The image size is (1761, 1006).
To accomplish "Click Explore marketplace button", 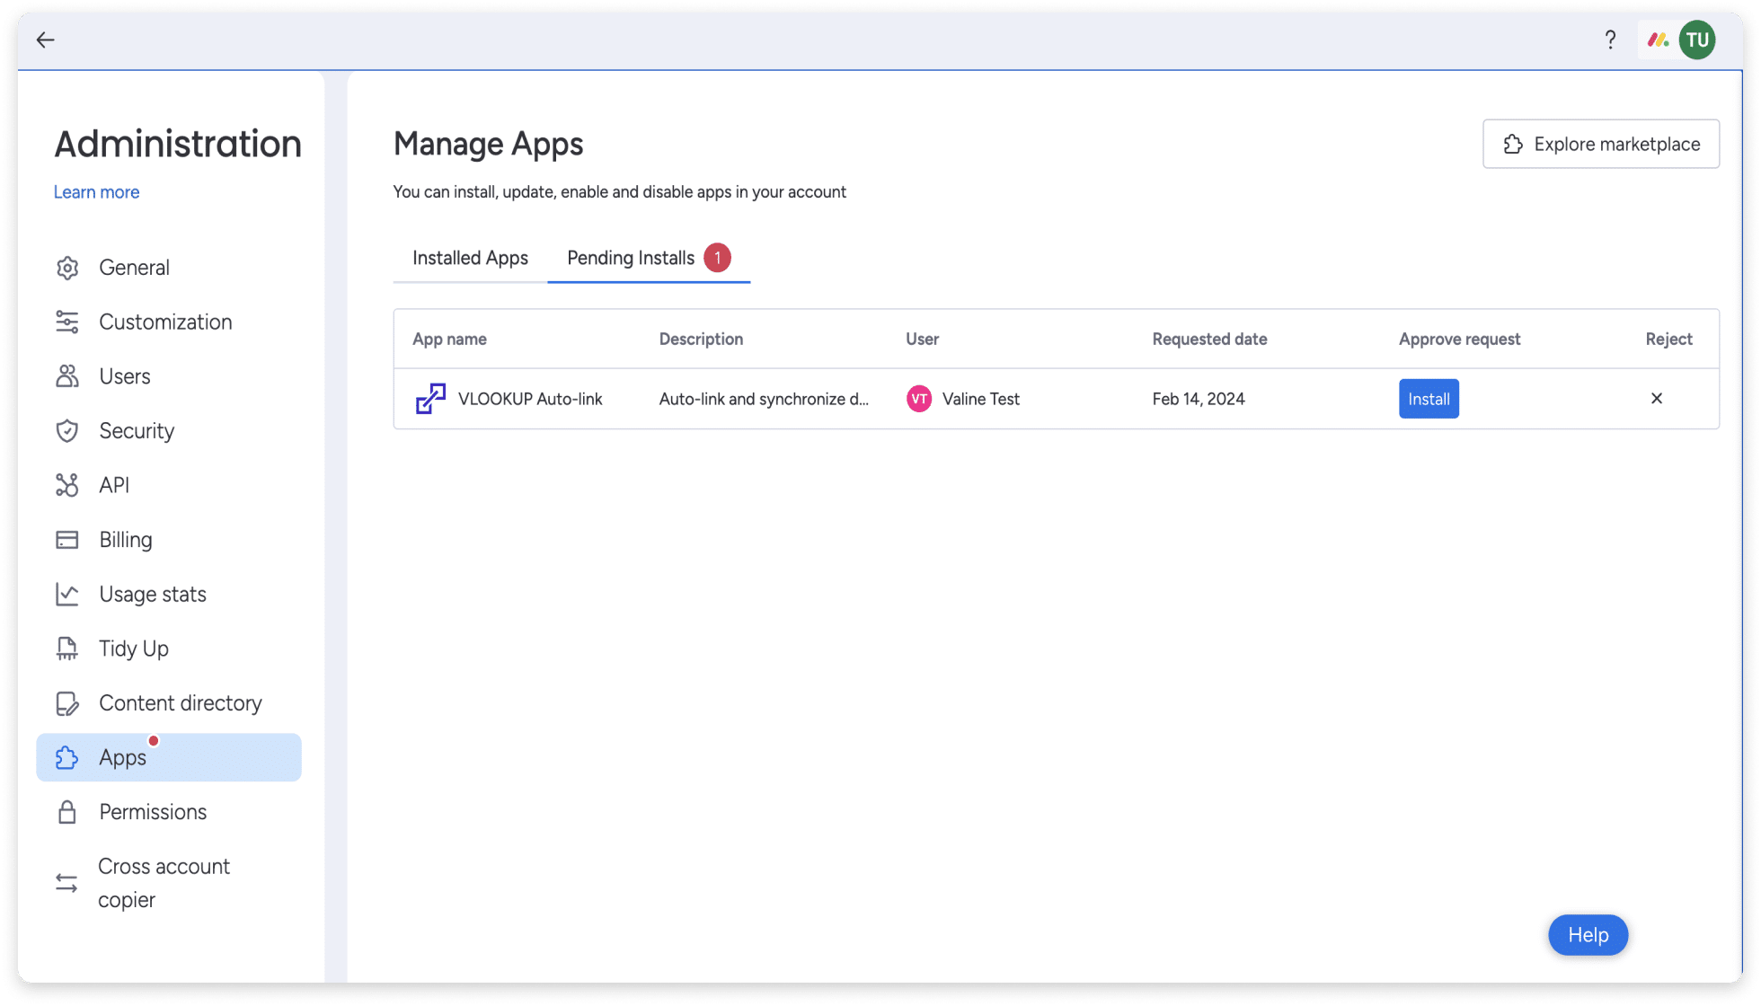I will (1601, 144).
